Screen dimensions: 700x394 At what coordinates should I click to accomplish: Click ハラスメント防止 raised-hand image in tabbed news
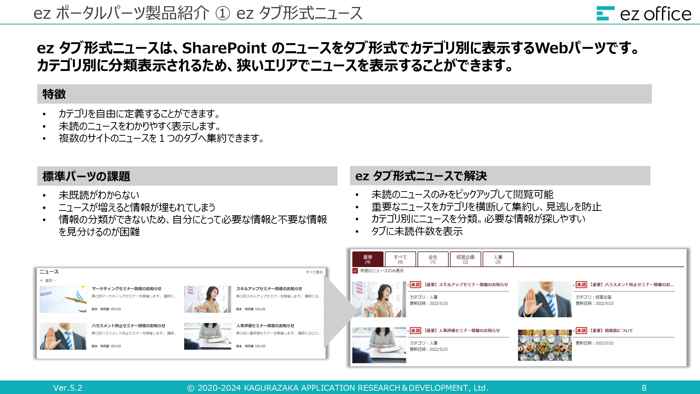(545, 299)
